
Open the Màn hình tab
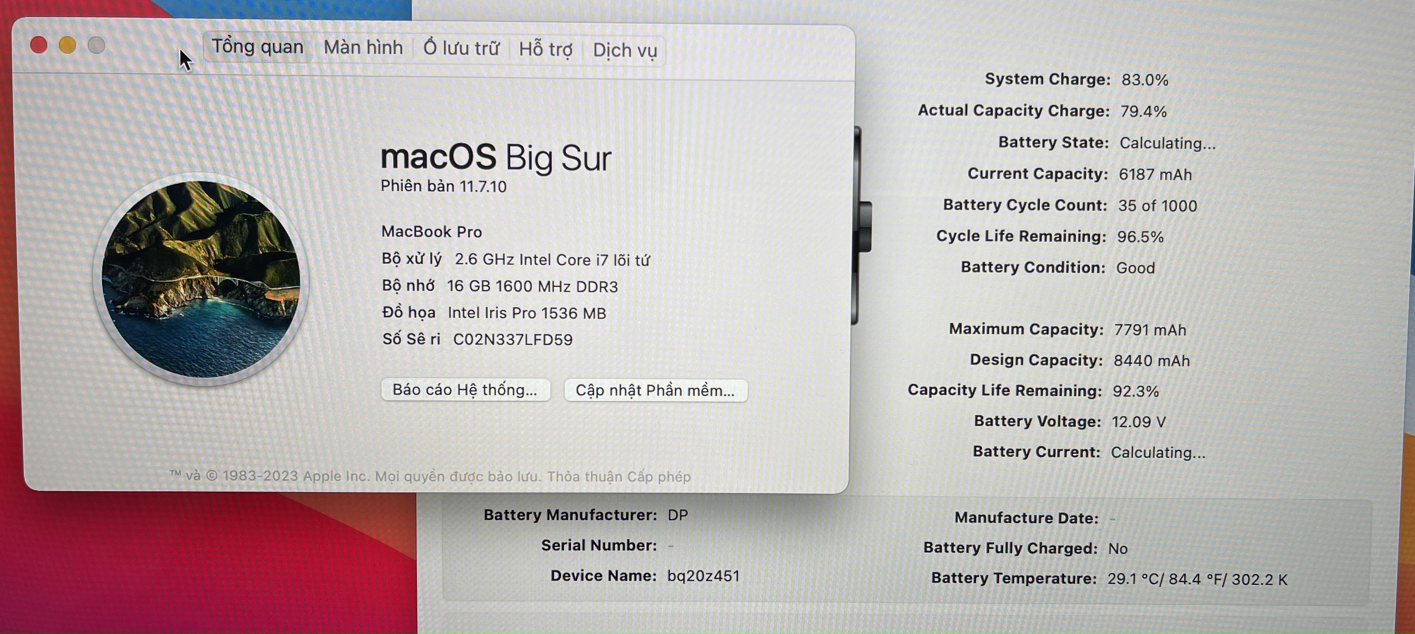[x=363, y=48]
